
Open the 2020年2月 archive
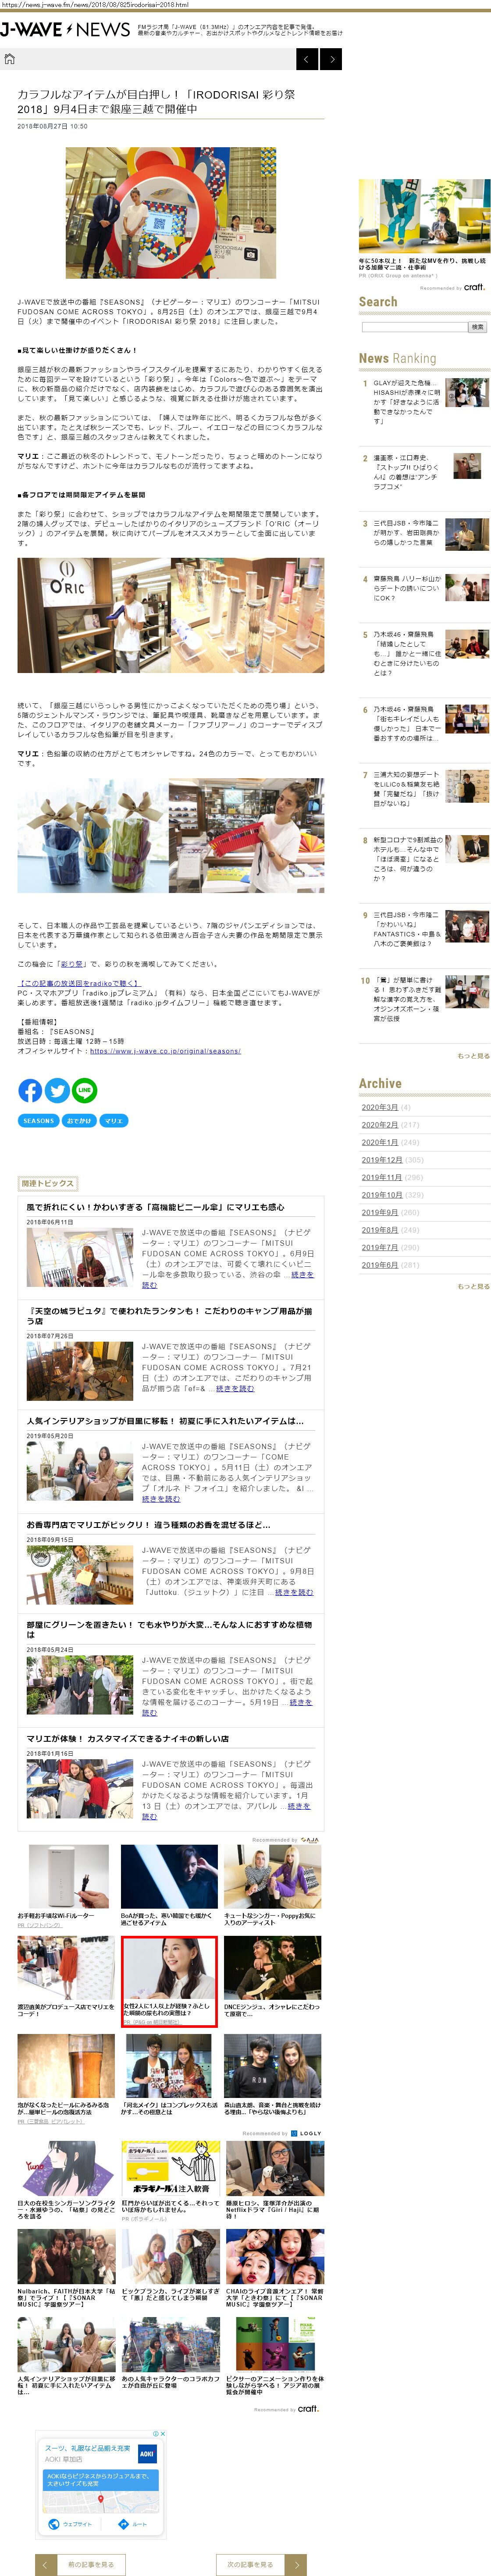379,1125
